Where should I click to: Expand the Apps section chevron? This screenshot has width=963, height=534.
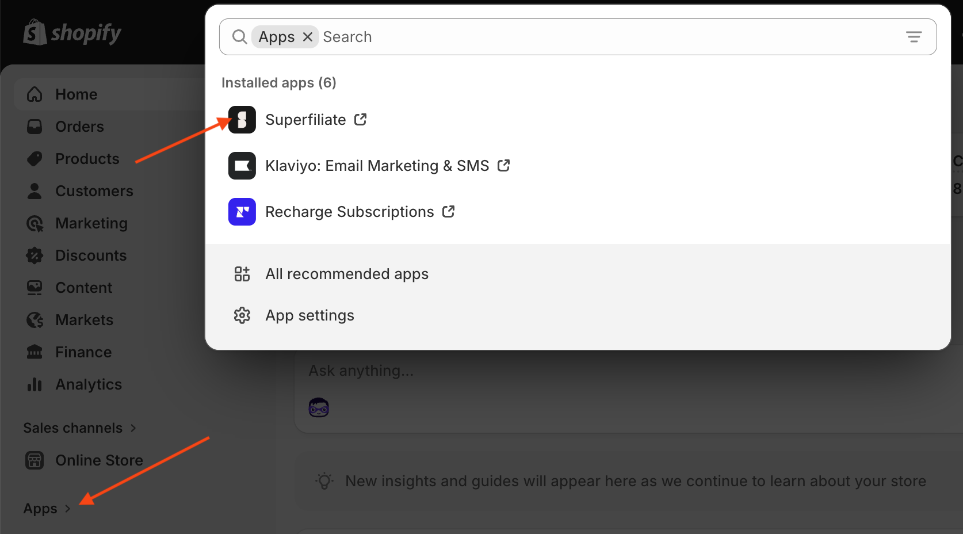point(67,509)
